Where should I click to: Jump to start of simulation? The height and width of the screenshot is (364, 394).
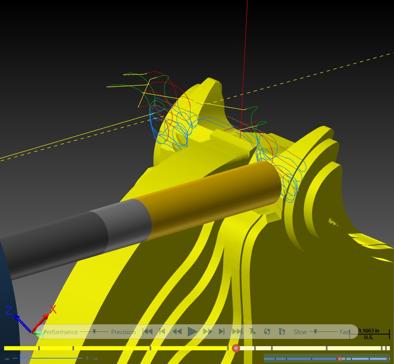(148, 332)
